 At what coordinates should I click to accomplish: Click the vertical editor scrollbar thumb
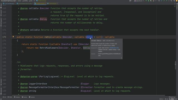(175, 65)
